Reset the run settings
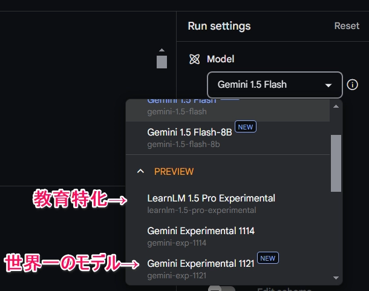This screenshot has width=369, height=291. coord(347,25)
